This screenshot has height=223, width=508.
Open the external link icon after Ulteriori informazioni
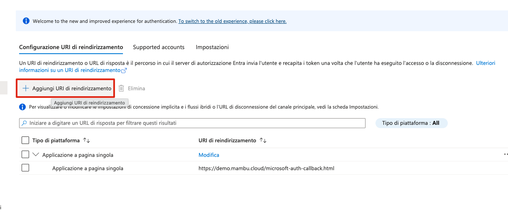point(124,70)
